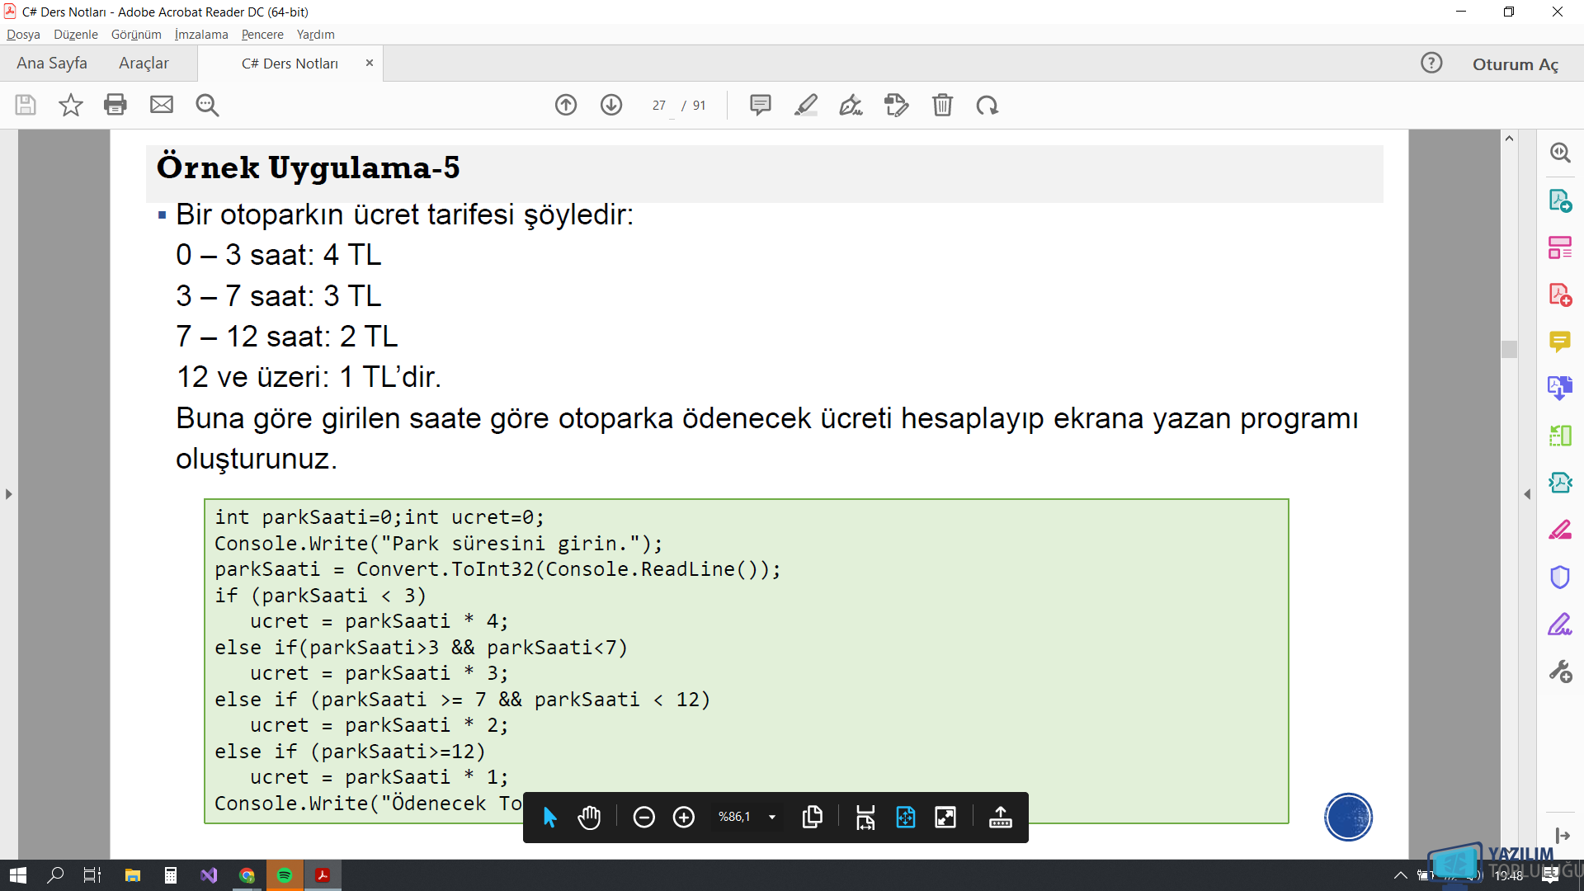Send the file by email envelope icon
The width and height of the screenshot is (1584, 891).
(x=162, y=105)
